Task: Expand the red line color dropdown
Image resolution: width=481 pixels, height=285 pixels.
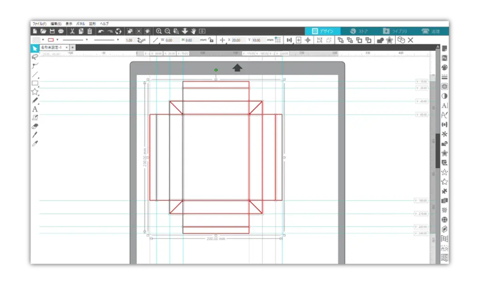Action: coord(57,40)
